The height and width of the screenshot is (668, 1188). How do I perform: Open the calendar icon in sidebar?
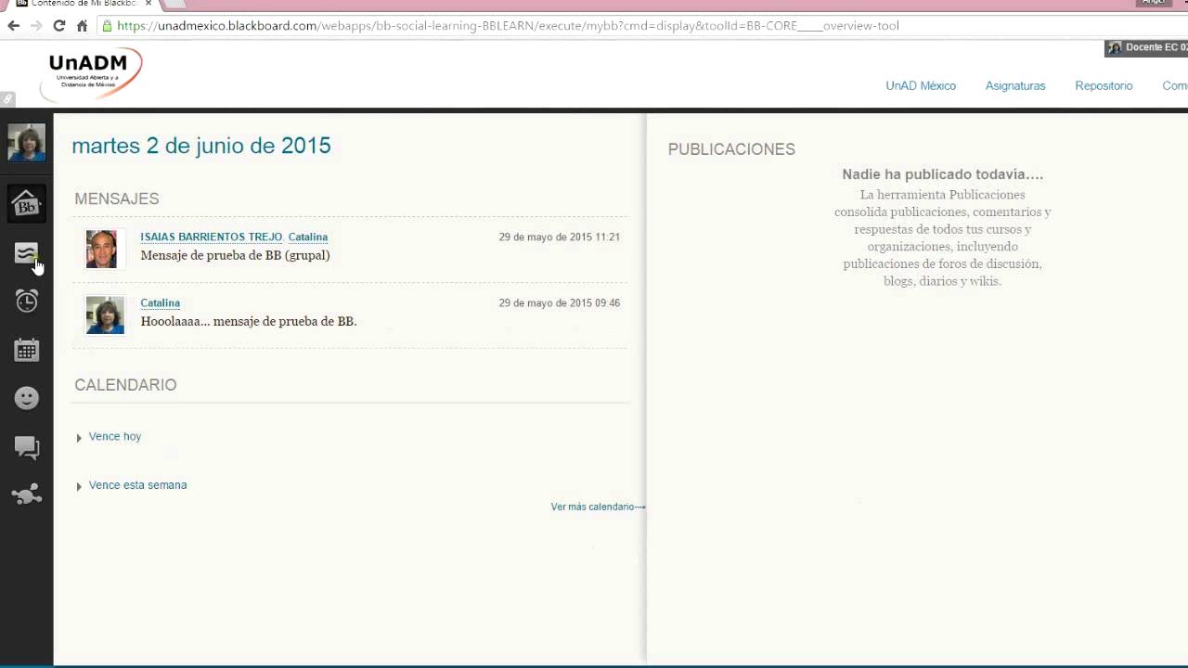click(x=26, y=350)
